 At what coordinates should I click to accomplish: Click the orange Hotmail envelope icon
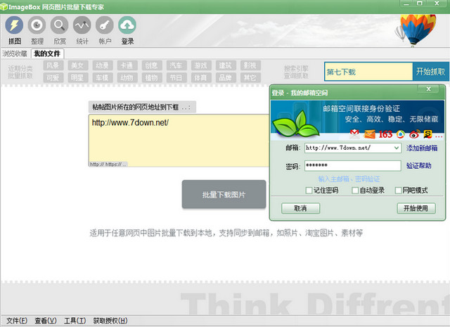coord(370,134)
